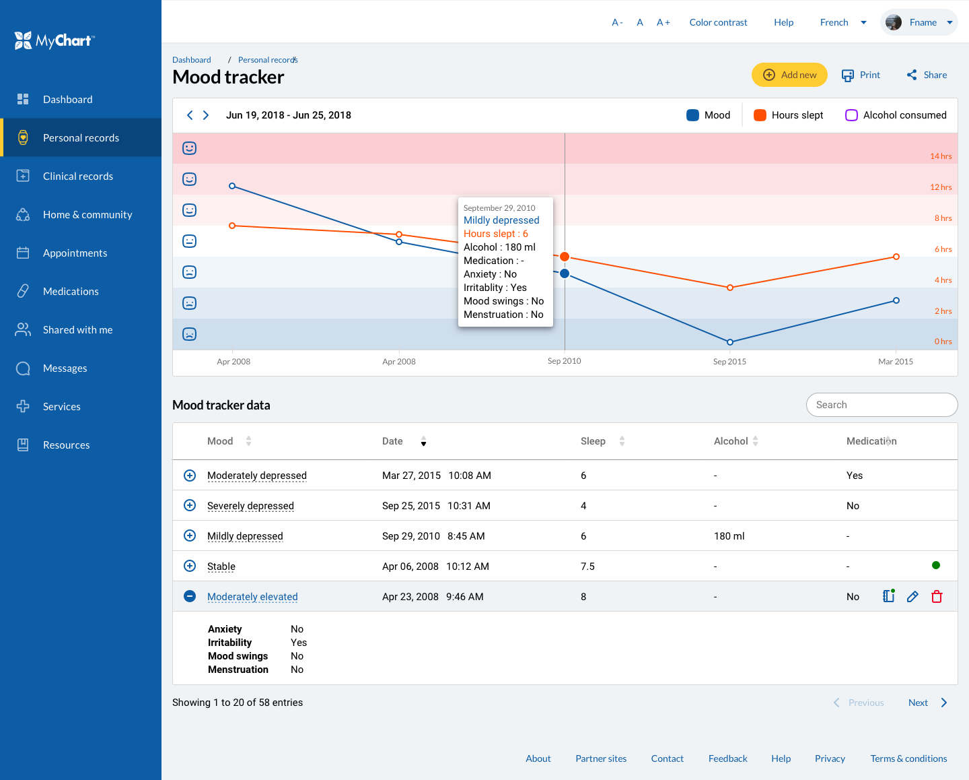Click the edit pencil icon in the Moderately elevated row
This screenshot has height=780, width=969.
(x=912, y=596)
